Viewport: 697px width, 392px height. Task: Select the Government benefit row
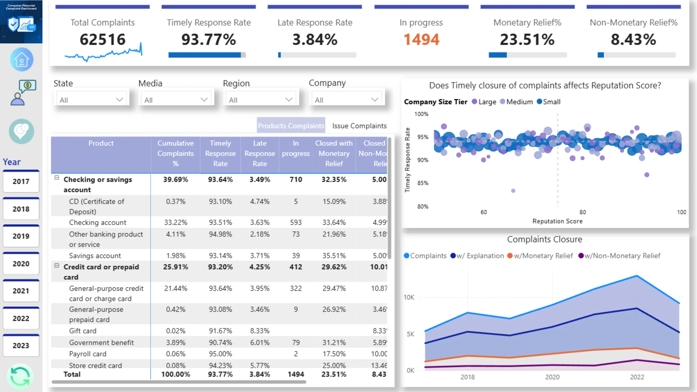click(219, 343)
